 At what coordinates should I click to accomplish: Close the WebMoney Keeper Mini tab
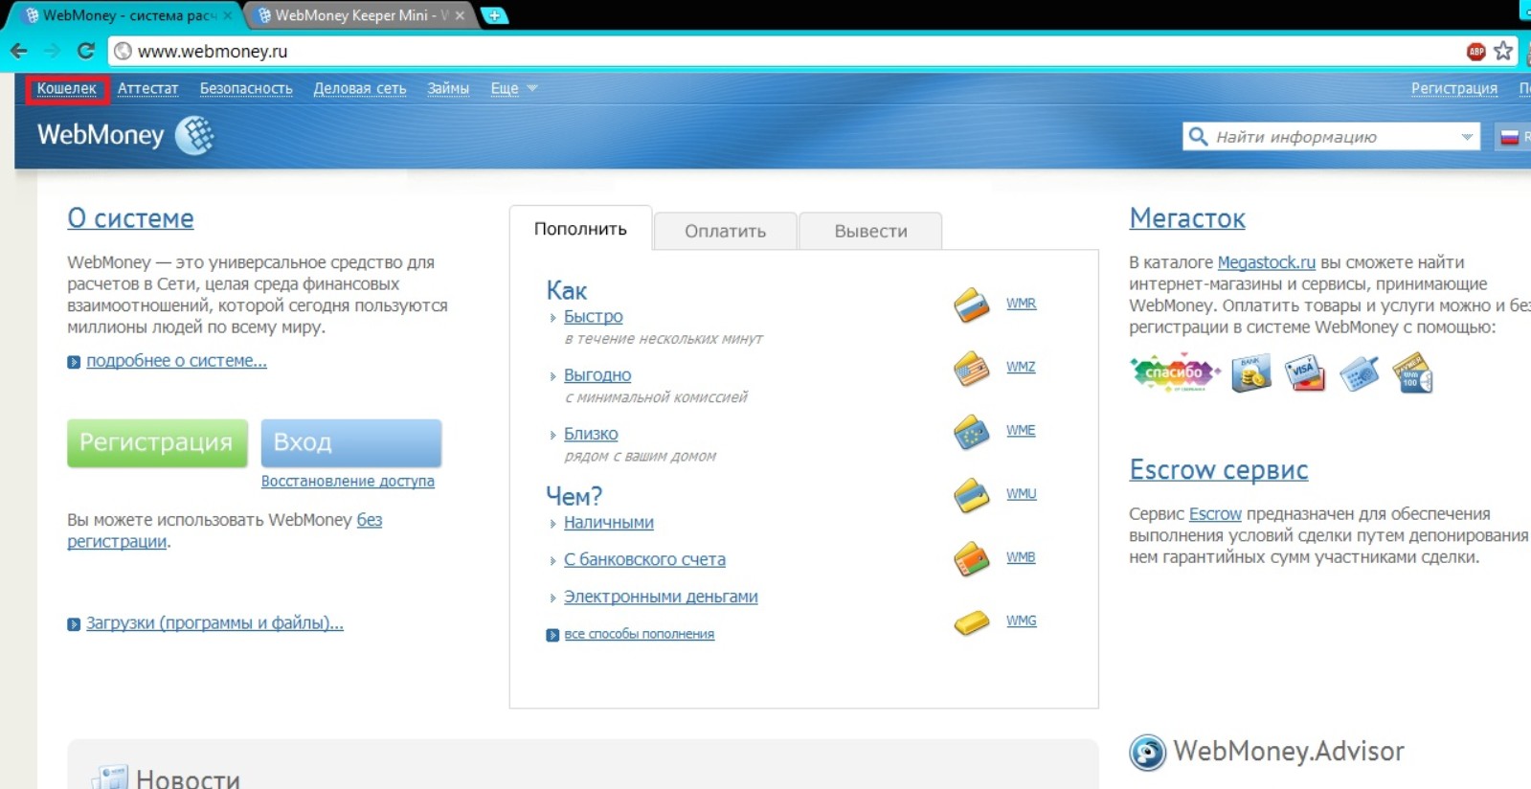pos(460,15)
